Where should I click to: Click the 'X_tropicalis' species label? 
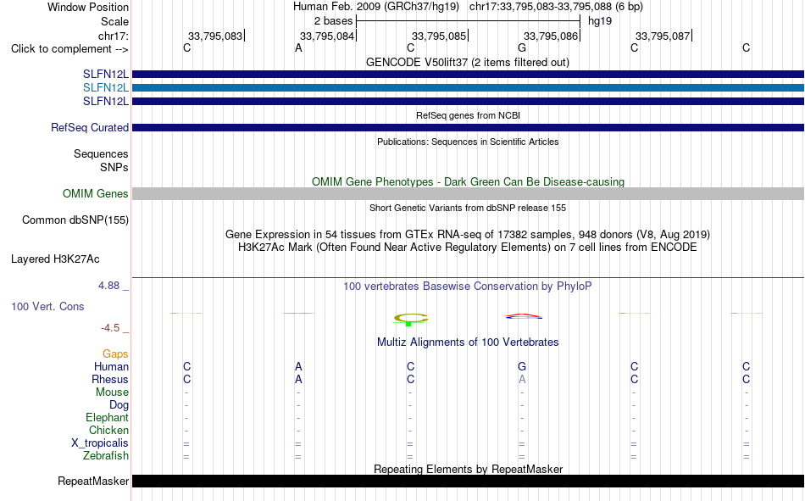click(100, 443)
